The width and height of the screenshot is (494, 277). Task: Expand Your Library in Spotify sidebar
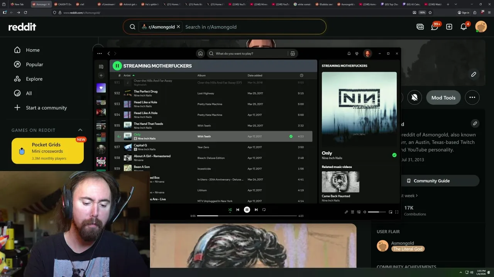click(101, 67)
